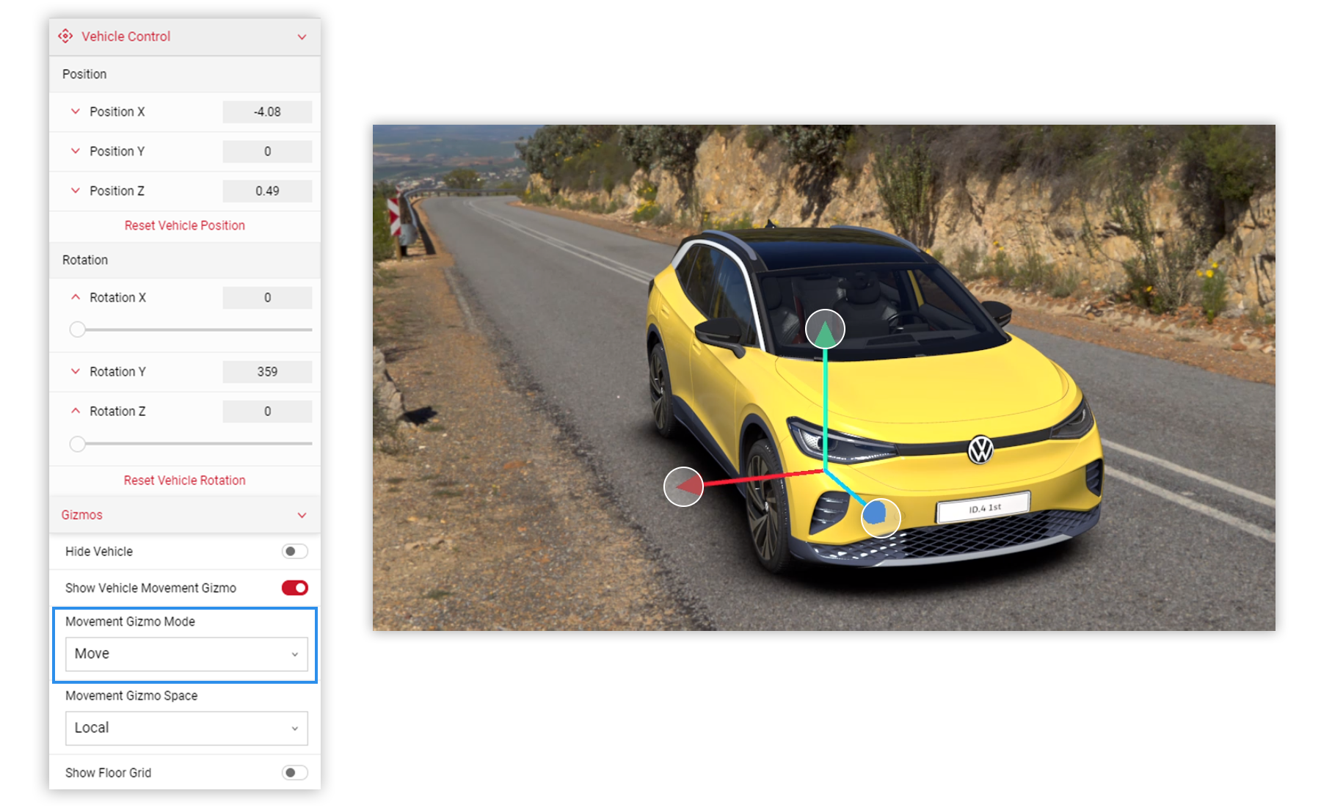The image size is (1321, 807).
Task: Click the Show Floor Grid label
Action: pyautogui.click(x=108, y=773)
